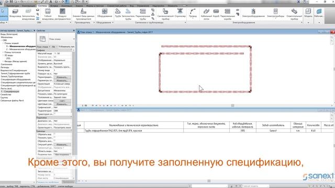Image resolution: width=335 pixels, height=188 pixels.
Task: Select the Заполнитель воздуховода tool
Action: pyautogui.click(x=28, y=15)
